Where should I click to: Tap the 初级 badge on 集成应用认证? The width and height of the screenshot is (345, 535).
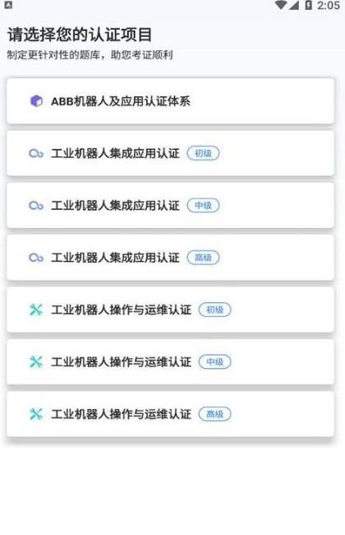click(204, 154)
